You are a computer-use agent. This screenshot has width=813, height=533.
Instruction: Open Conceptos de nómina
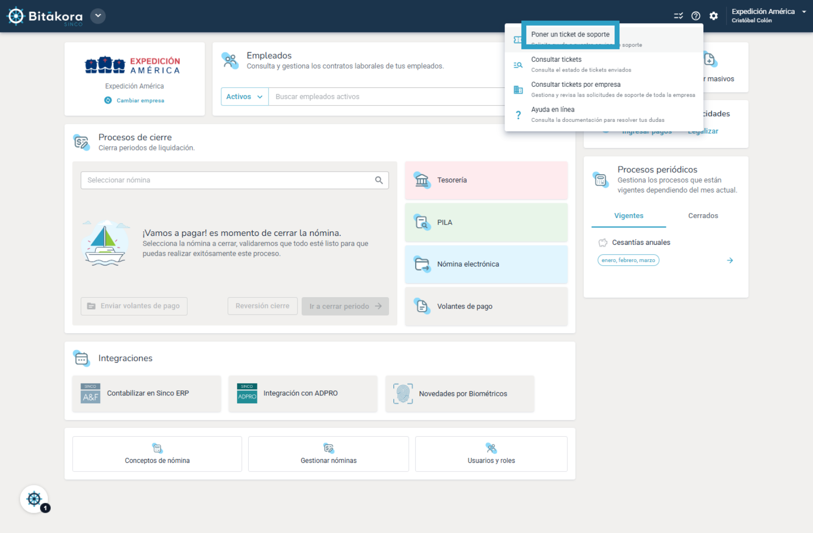point(157,454)
